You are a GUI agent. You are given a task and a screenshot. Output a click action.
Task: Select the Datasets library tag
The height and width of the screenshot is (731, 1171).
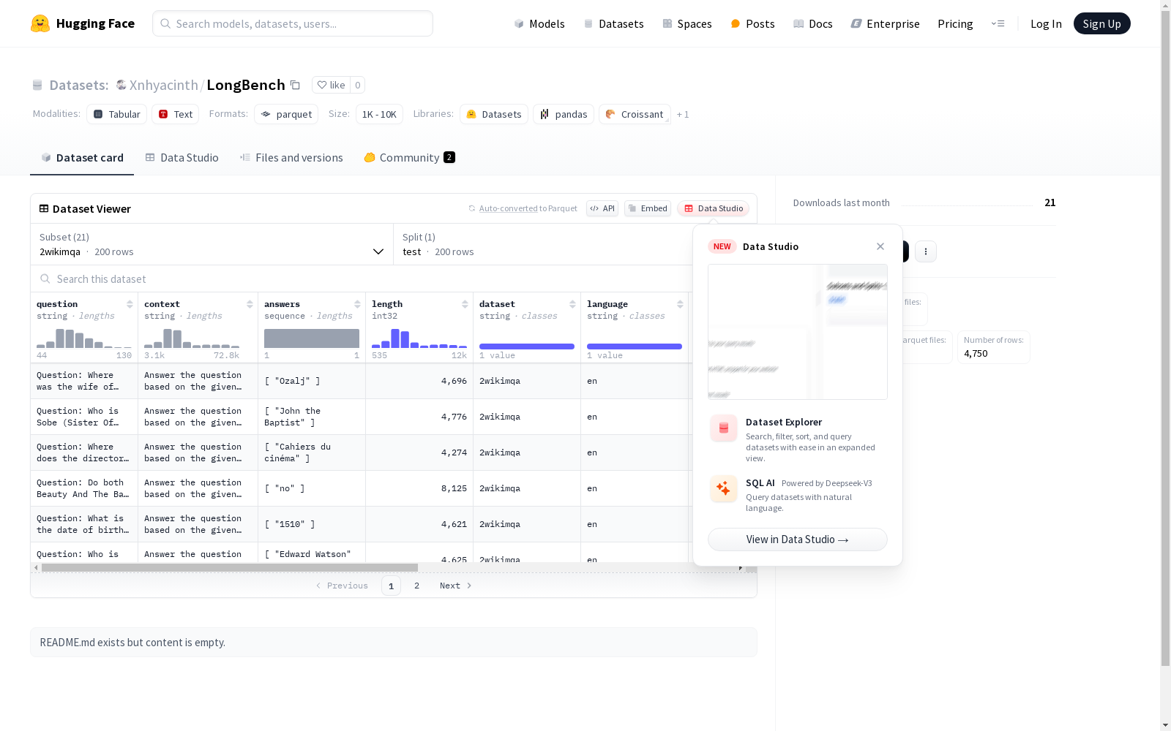pyautogui.click(x=494, y=114)
